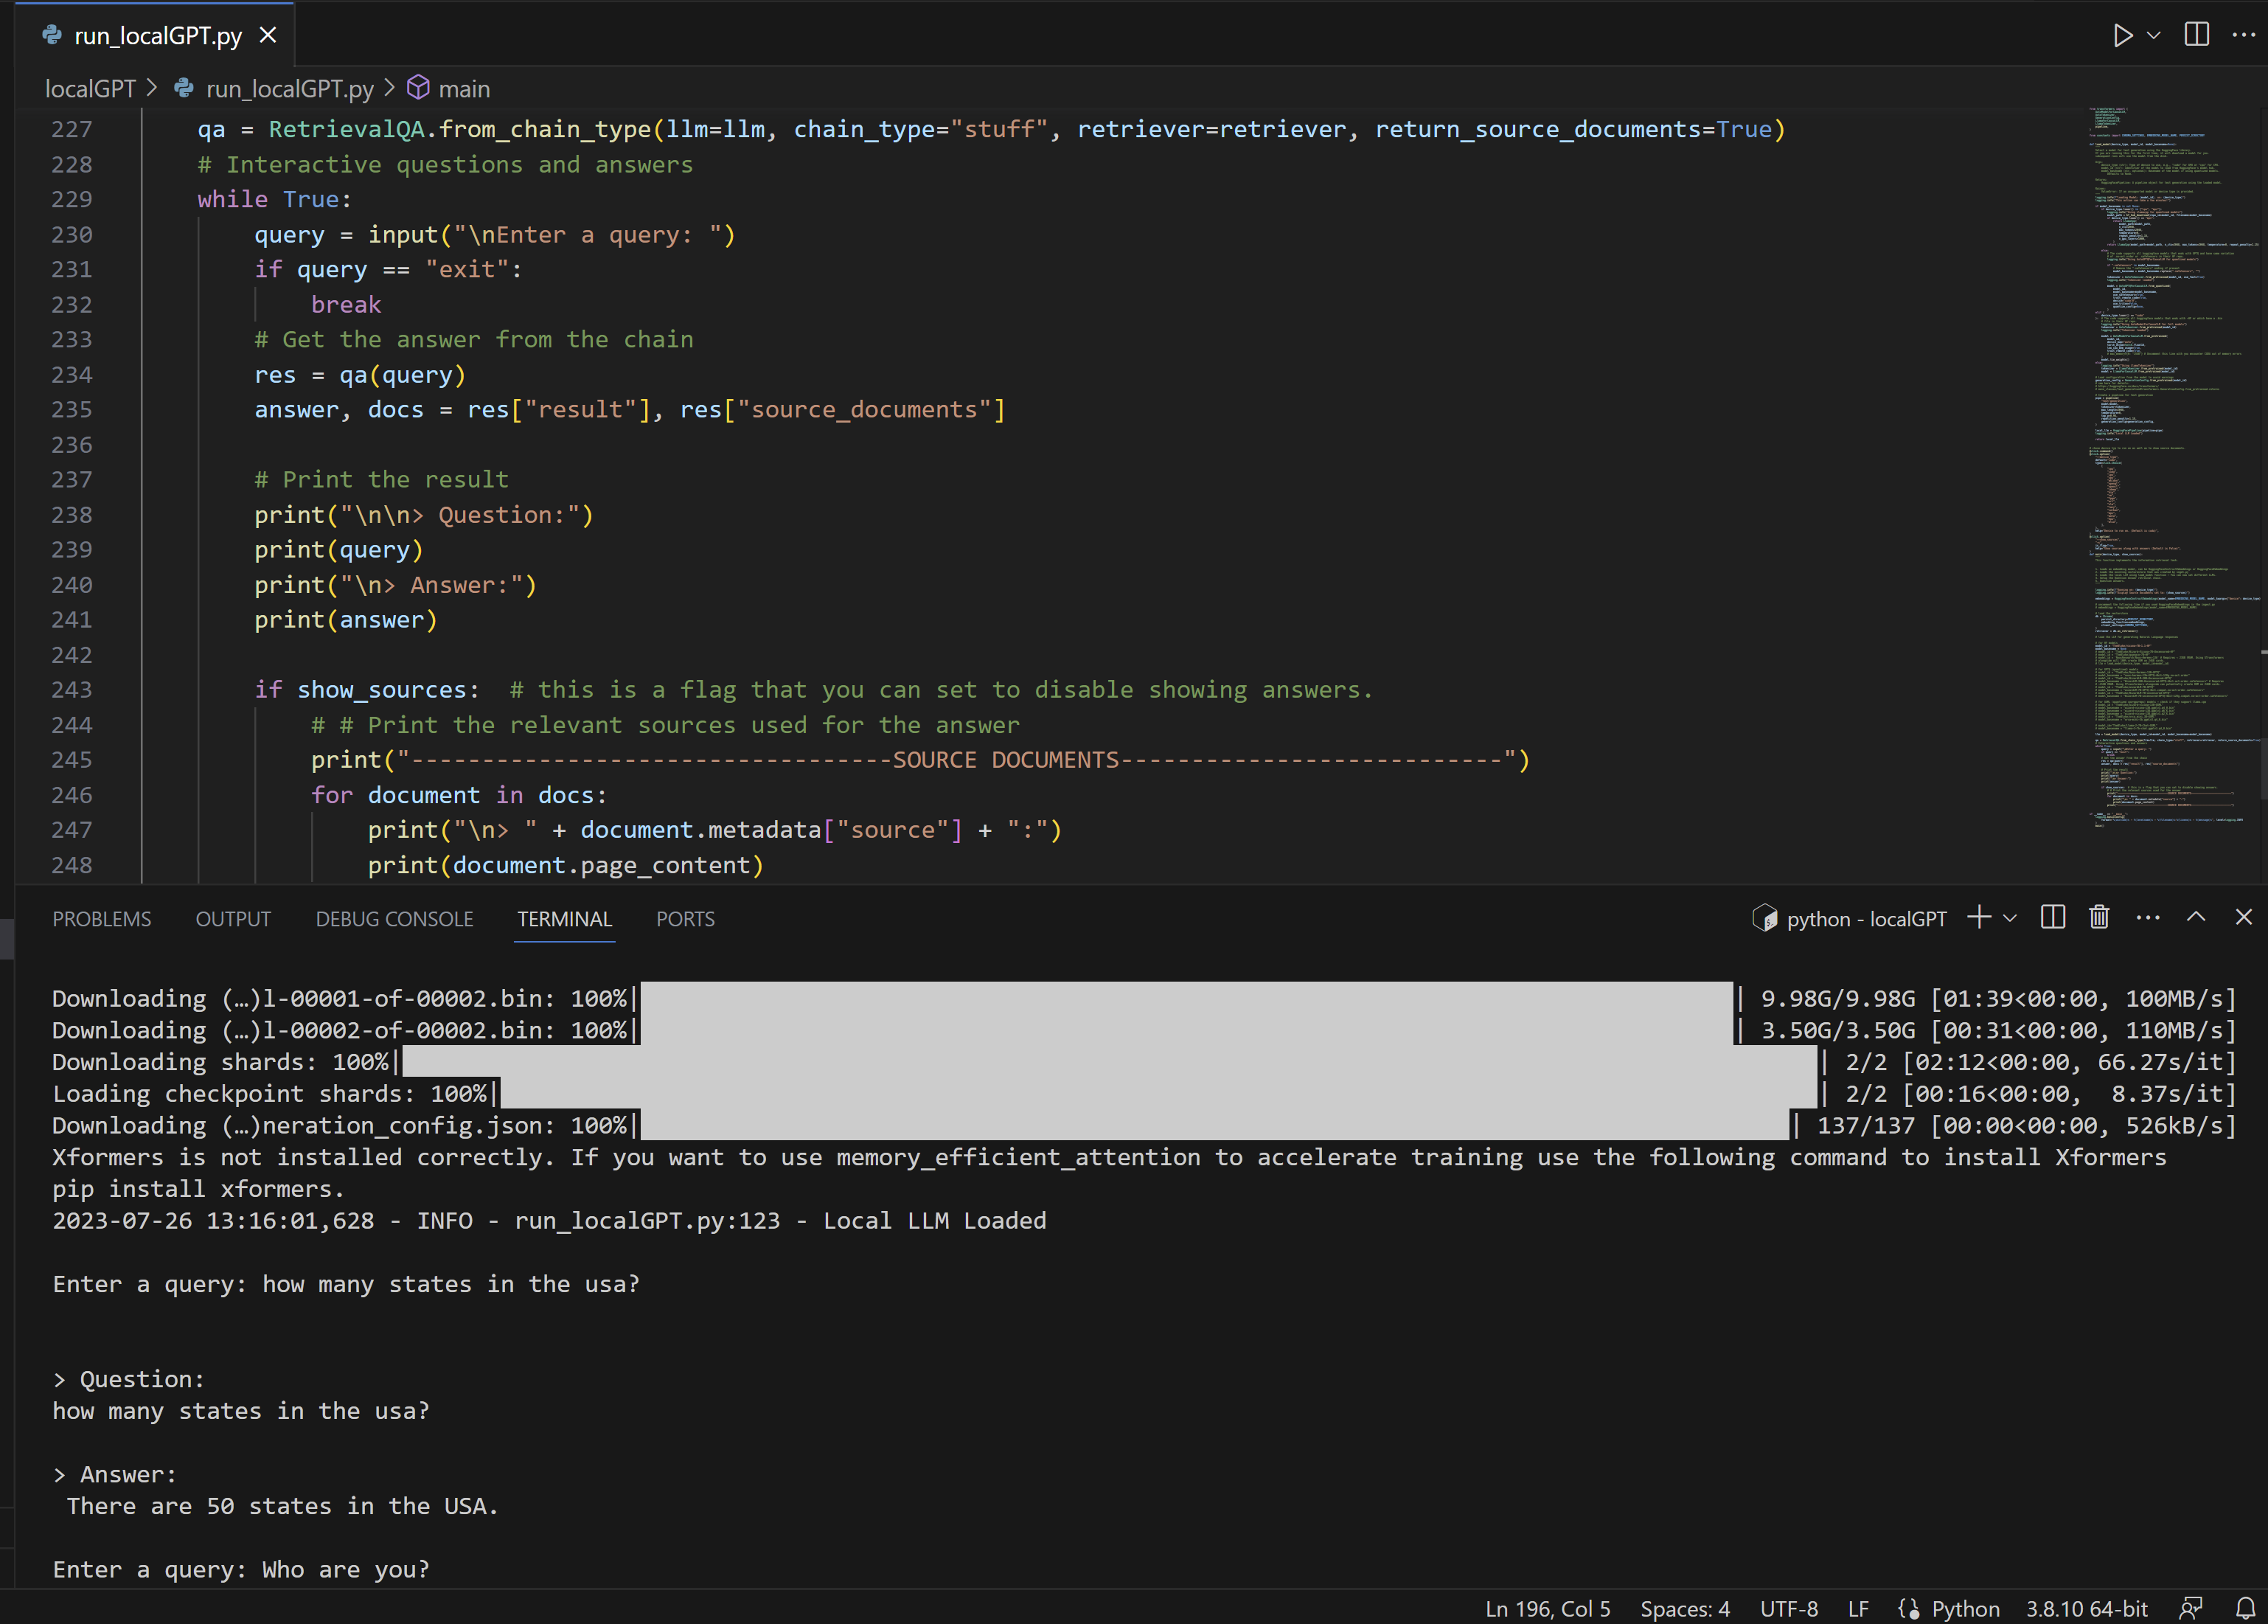Click 'print(answer)' on line 241

tap(346, 619)
